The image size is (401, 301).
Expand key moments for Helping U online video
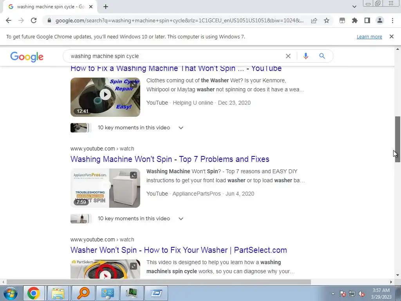point(181,128)
